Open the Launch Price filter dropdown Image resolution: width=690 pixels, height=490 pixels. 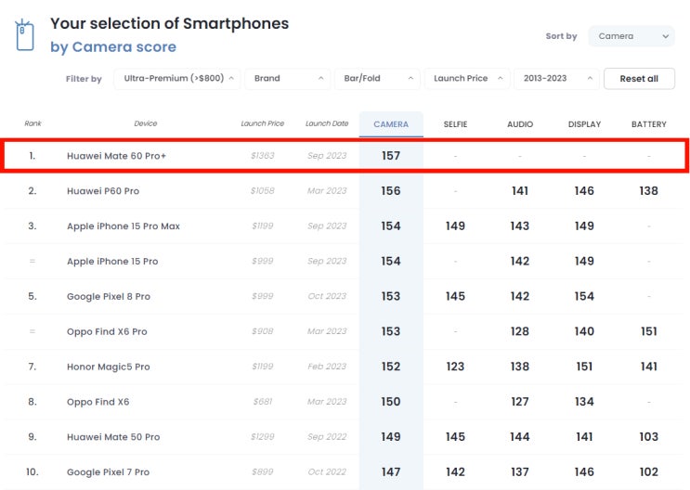pos(467,79)
